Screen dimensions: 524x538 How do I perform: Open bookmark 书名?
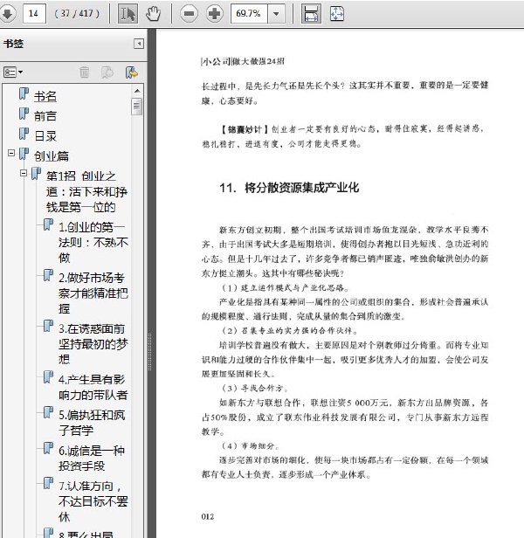tap(45, 96)
